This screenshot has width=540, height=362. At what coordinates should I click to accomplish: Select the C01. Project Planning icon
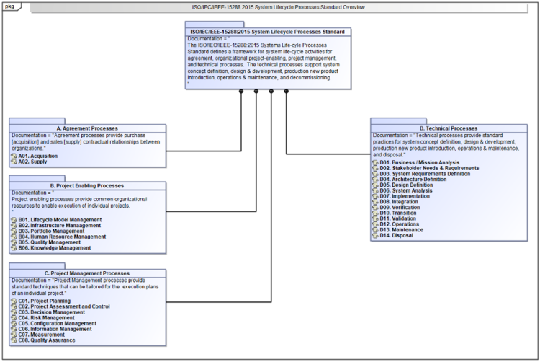14,301
